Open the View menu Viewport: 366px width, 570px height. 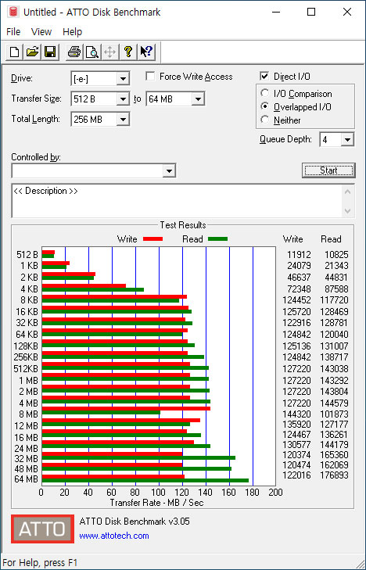(41, 32)
